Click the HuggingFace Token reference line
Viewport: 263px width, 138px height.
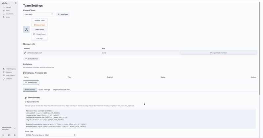42,115
